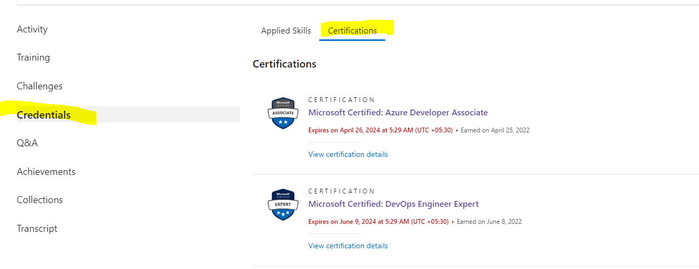Click 'Earned on April 25, 2022' text

pos(495,130)
